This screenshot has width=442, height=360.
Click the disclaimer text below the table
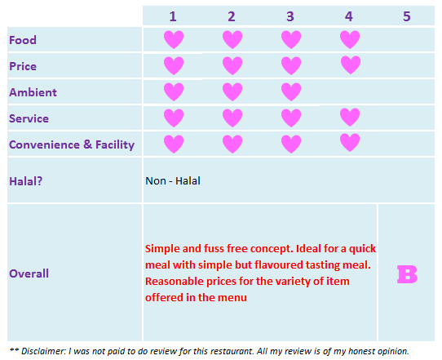(209, 351)
